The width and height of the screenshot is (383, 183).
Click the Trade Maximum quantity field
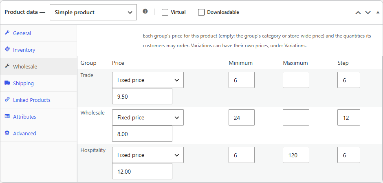tap(296, 80)
